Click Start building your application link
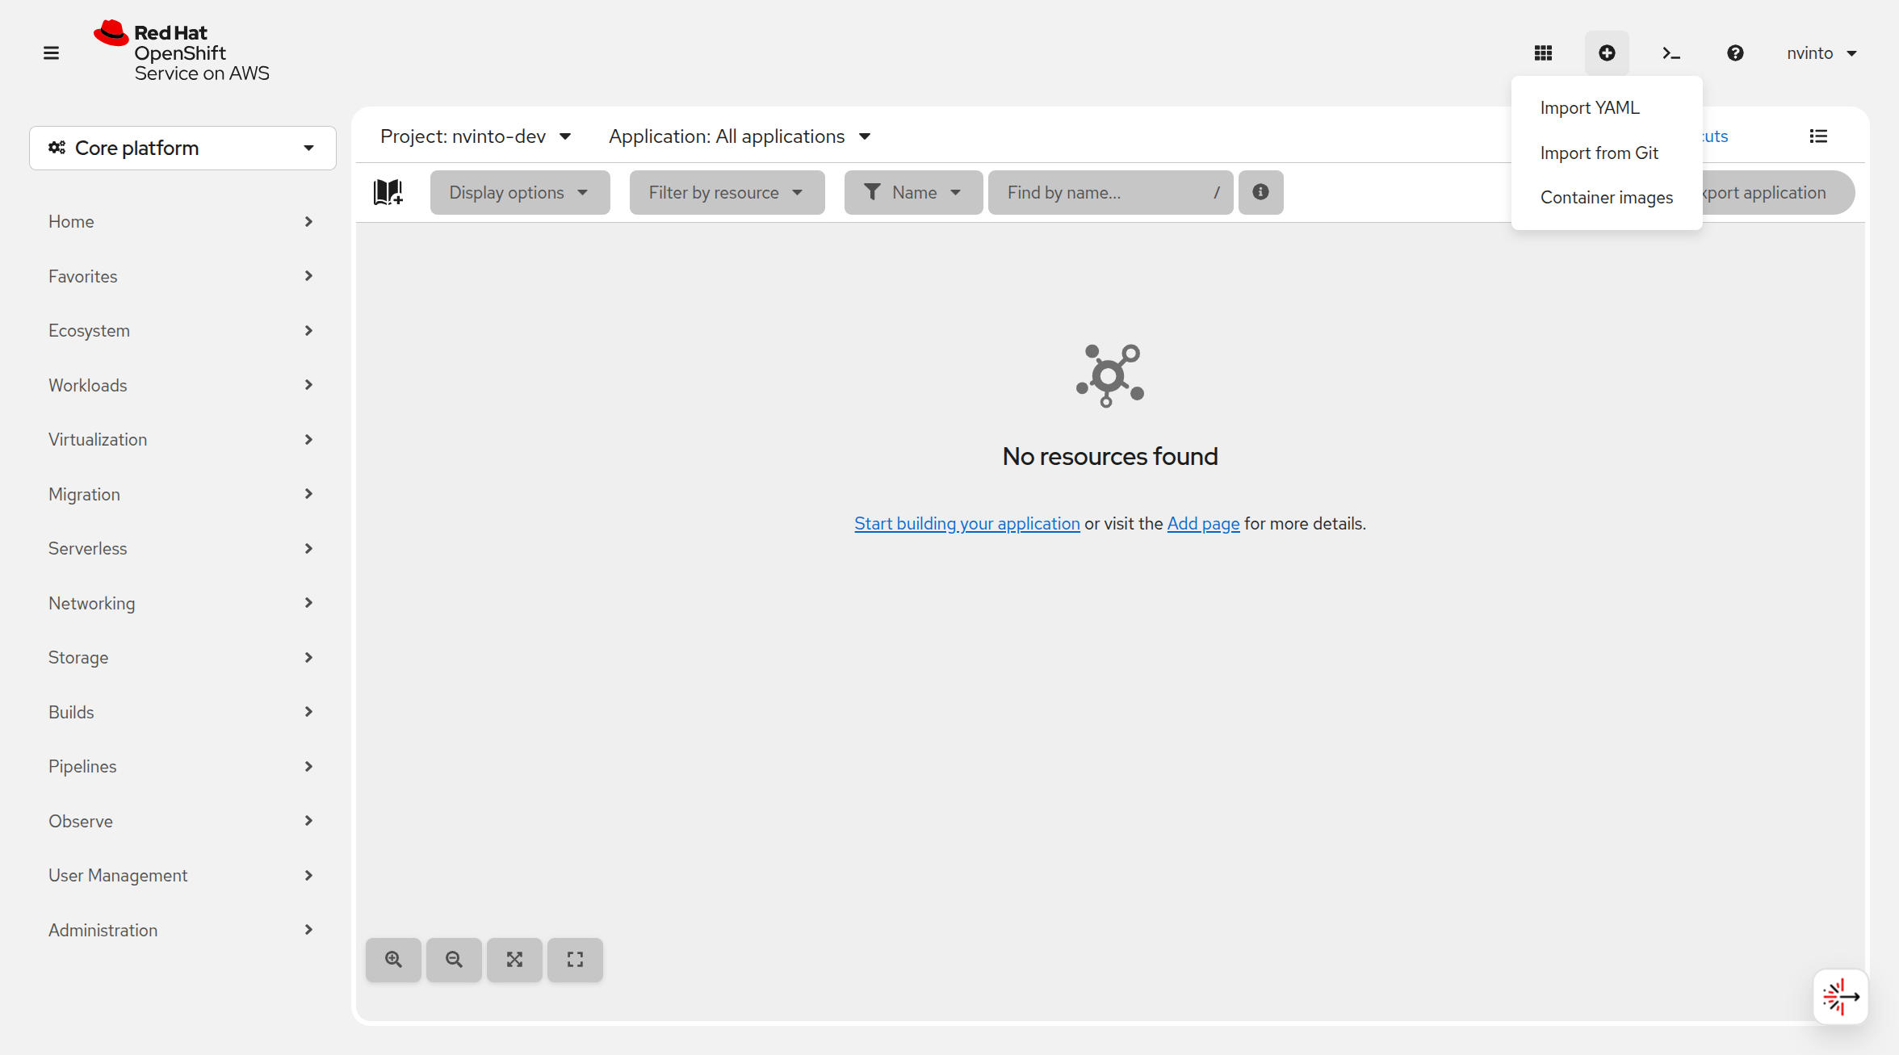Viewport: 1899px width, 1055px height. click(966, 523)
